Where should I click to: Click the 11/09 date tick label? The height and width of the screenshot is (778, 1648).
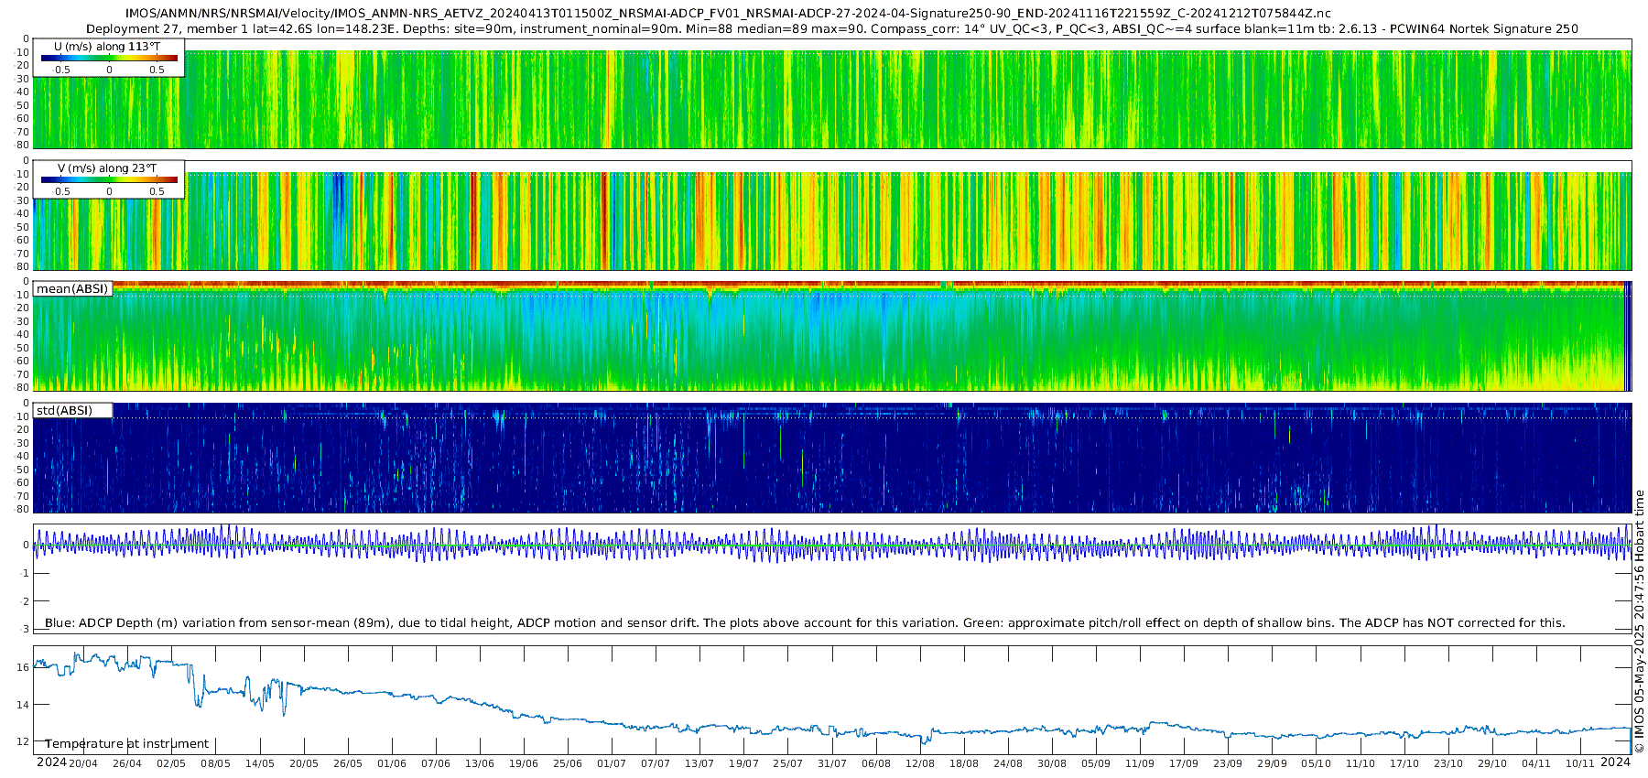coord(1140,763)
